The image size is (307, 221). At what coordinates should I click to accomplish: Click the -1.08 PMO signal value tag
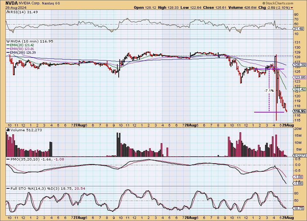(x=298, y=177)
